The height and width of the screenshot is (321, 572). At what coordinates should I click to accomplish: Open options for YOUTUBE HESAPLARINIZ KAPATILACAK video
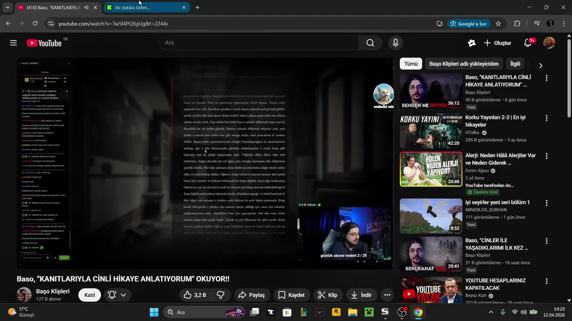[x=546, y=281]
